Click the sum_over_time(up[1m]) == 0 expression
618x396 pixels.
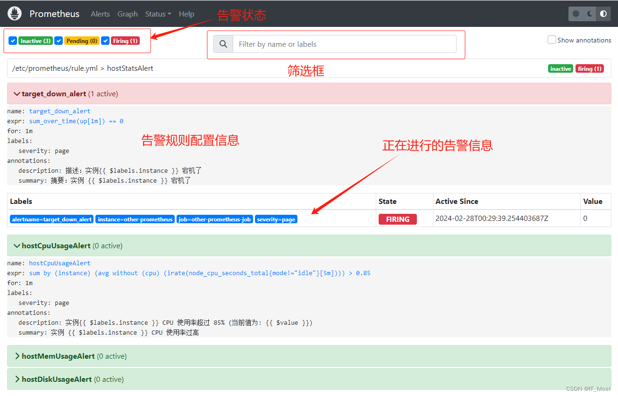[76, 121]
